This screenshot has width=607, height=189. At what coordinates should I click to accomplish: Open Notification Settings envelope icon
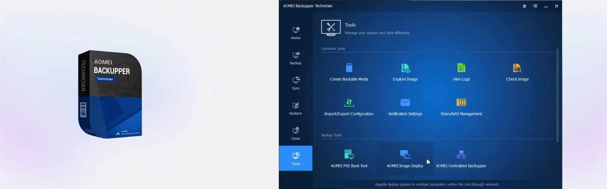click(405, 102)
